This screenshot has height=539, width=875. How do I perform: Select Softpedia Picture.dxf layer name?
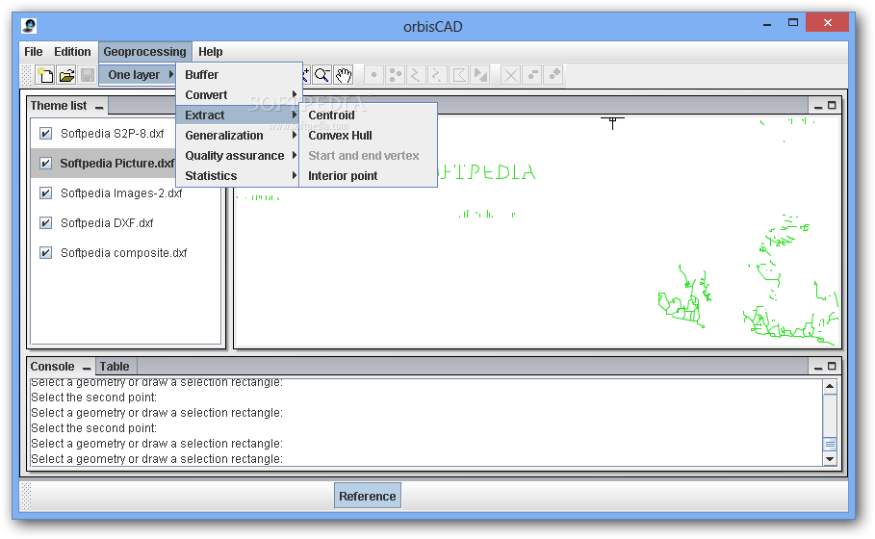[117, 163]
